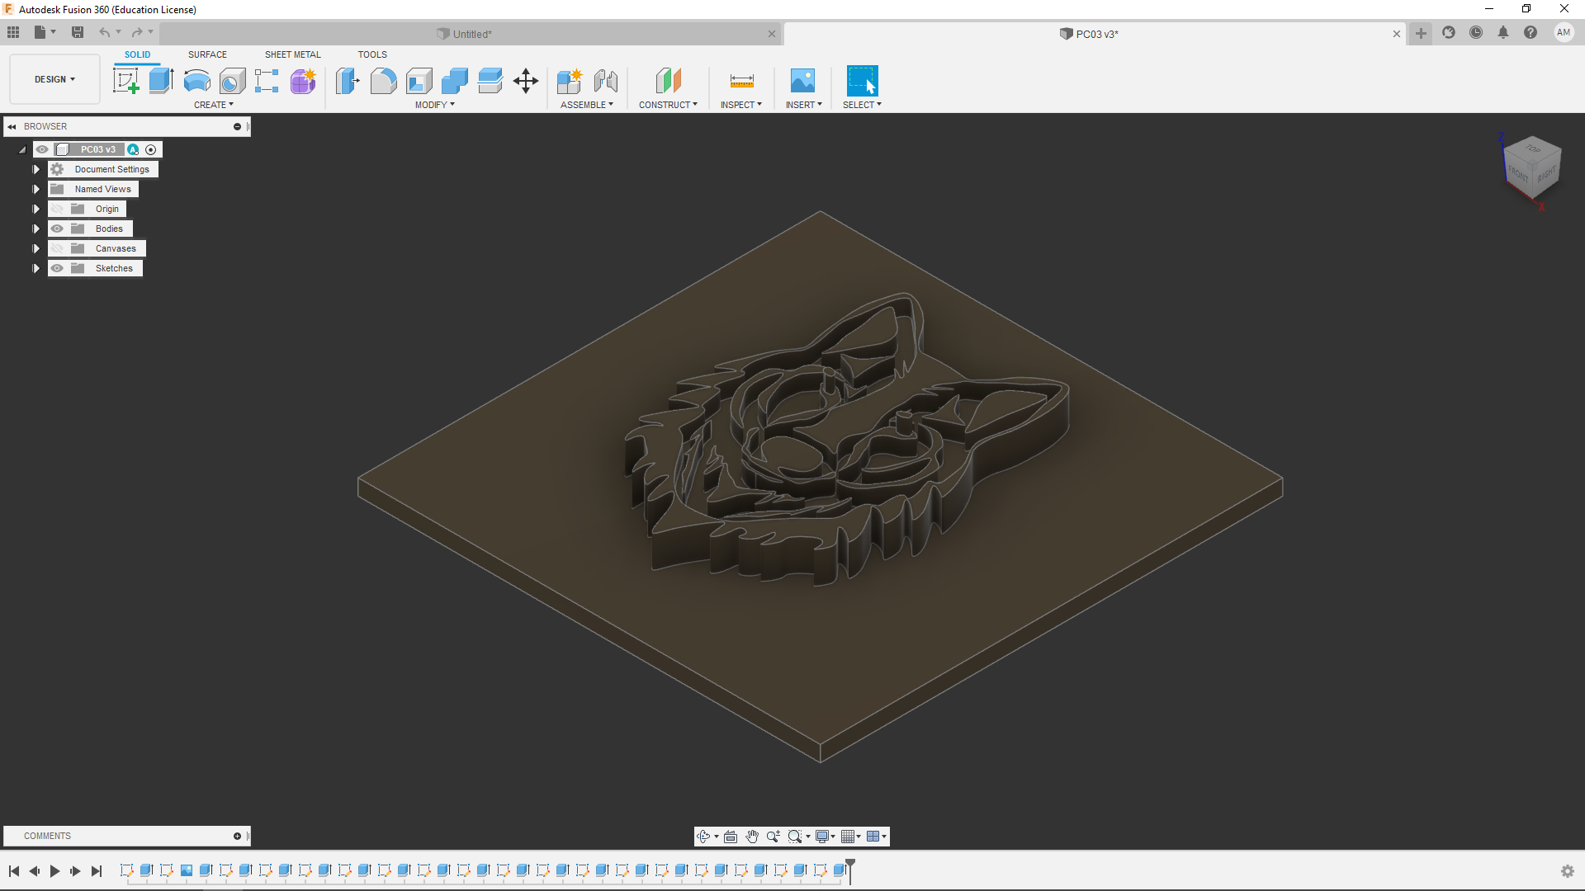
Task: Show the Canvases folder eye toggle
Action: pos(57,248)
